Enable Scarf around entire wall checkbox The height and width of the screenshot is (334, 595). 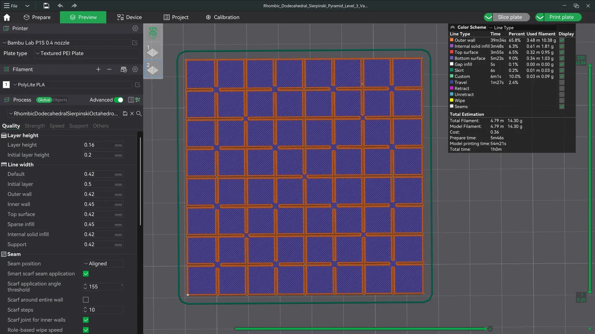[86, 300]
